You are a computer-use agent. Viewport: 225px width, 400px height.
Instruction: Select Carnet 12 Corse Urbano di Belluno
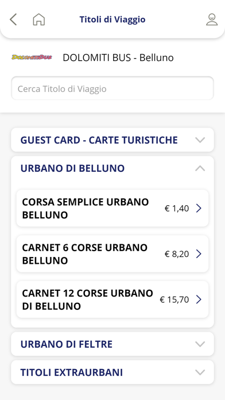pyautogui.click(x=113, y=299)
